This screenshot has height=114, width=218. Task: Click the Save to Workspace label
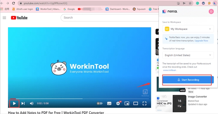pos(172,22)
